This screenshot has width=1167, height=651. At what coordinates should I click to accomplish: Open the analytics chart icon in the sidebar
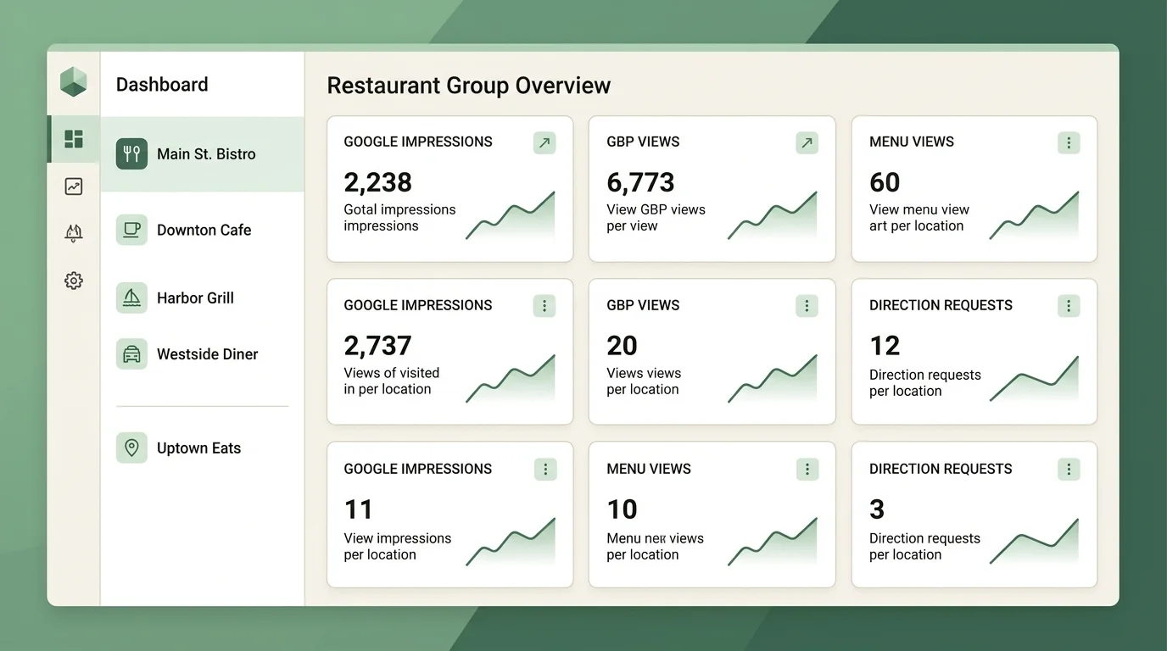coord(74,186)
